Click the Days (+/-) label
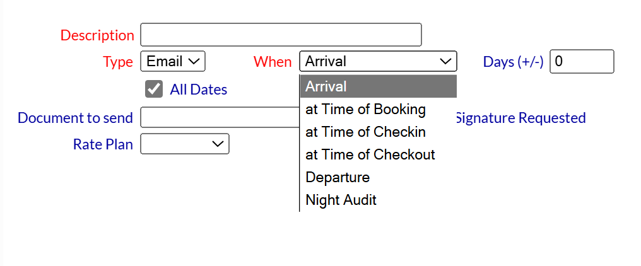Image resolution: width=641 pixels, height=266 pixels. (x=513, y=62)
